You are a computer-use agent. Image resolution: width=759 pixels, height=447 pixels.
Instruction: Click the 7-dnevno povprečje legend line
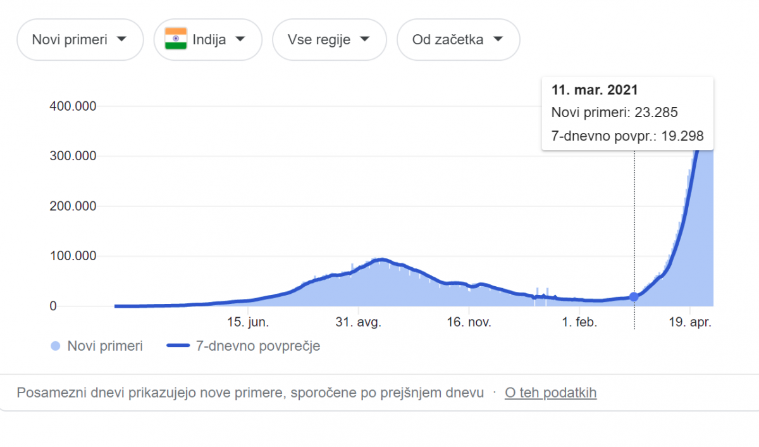coord(180,346)
